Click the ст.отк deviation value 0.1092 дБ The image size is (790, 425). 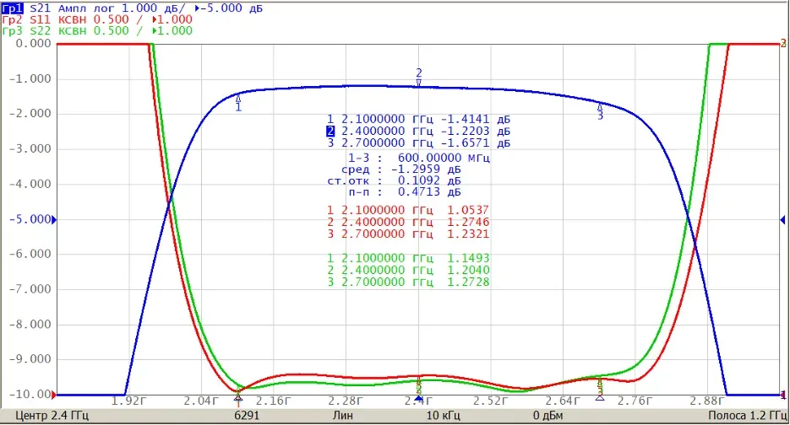point(429,180)
